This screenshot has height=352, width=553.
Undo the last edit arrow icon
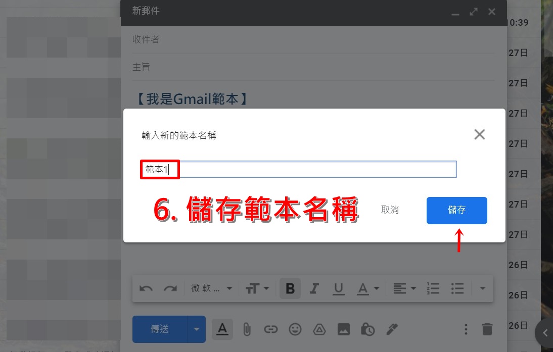point(146,288)
